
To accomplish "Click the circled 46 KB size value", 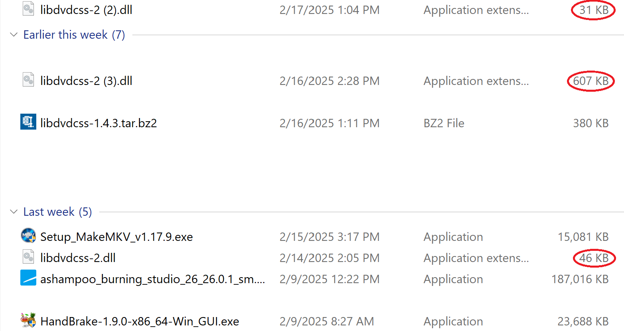I will click(x=594, y=258).
